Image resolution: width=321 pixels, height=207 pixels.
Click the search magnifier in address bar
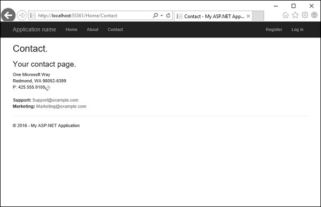tap(156, 16)
